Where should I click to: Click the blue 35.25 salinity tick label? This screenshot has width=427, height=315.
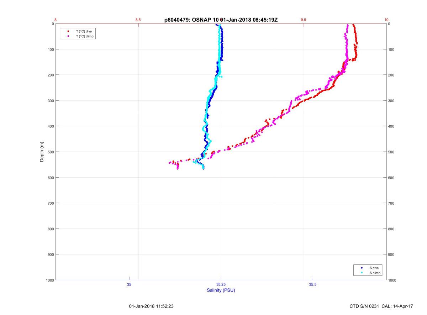[x=221, y=284]
